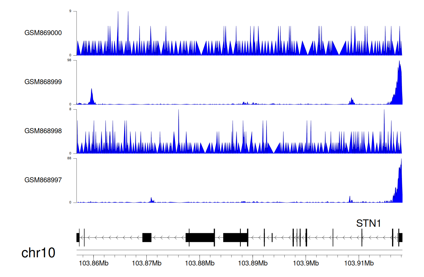Select the gene exon block above 103.87Mb
424x277 pixels.
point(147,237)
